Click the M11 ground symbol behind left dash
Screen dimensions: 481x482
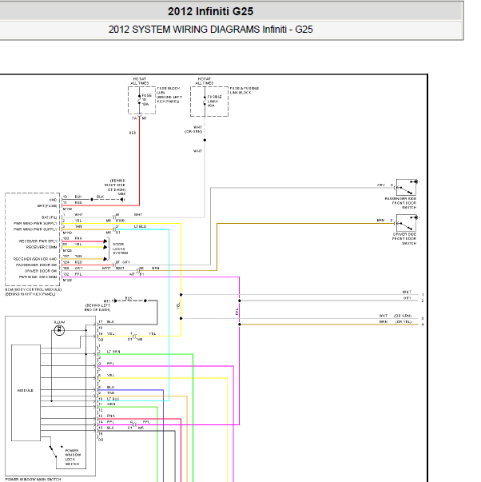tap(115, 301)
